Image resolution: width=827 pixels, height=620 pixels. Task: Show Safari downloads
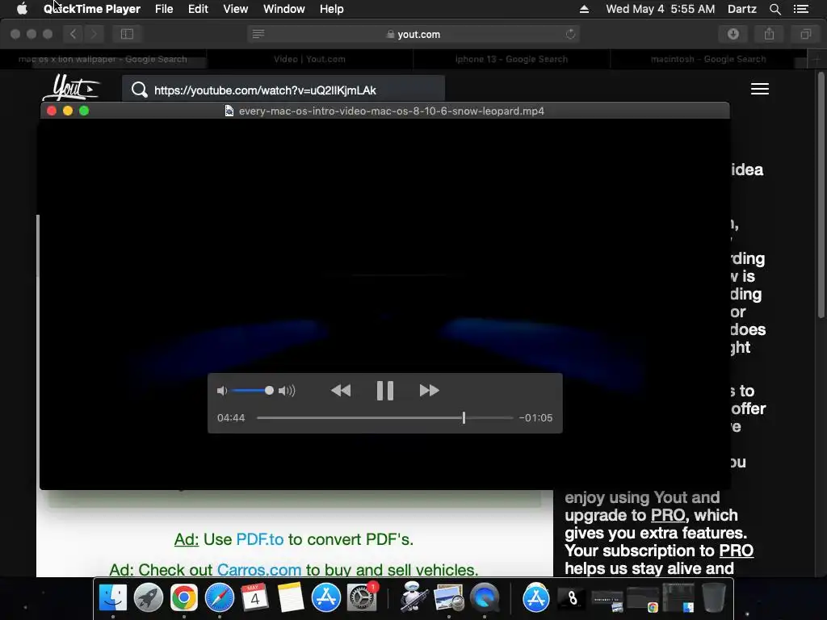tap(733, 34)
